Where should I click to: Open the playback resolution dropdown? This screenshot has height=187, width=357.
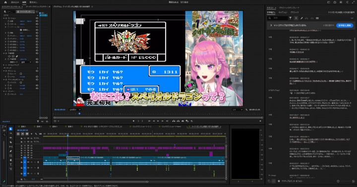[x=237, y=109]
